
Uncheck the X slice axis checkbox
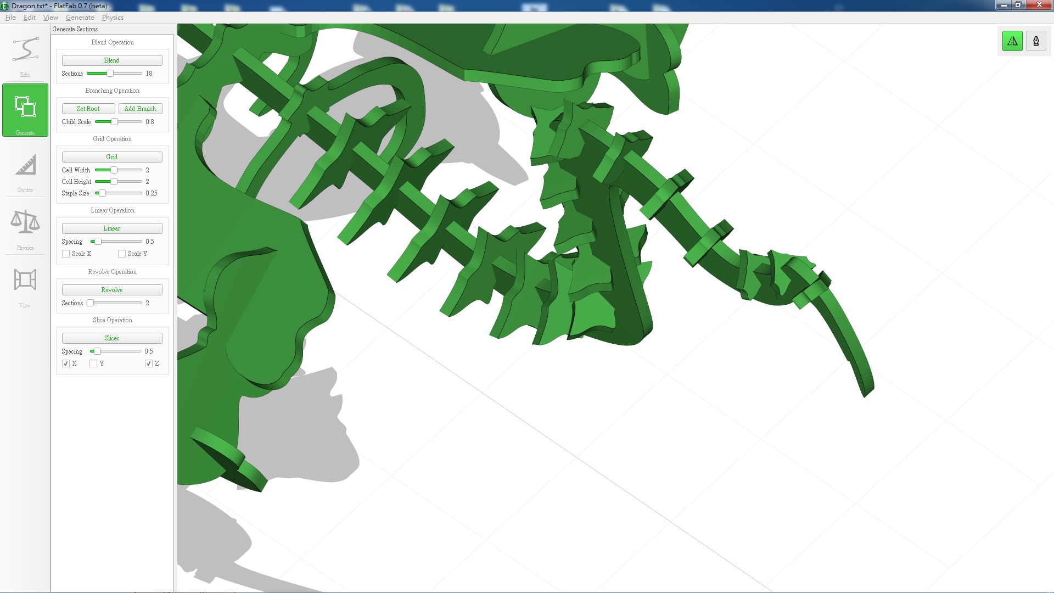(x=66, y=363)
